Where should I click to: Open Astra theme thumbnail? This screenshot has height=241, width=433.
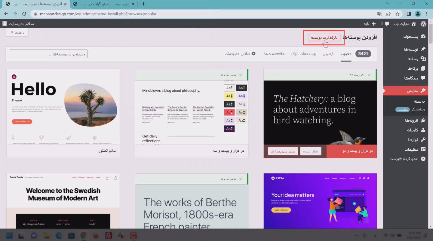(320, 201)
